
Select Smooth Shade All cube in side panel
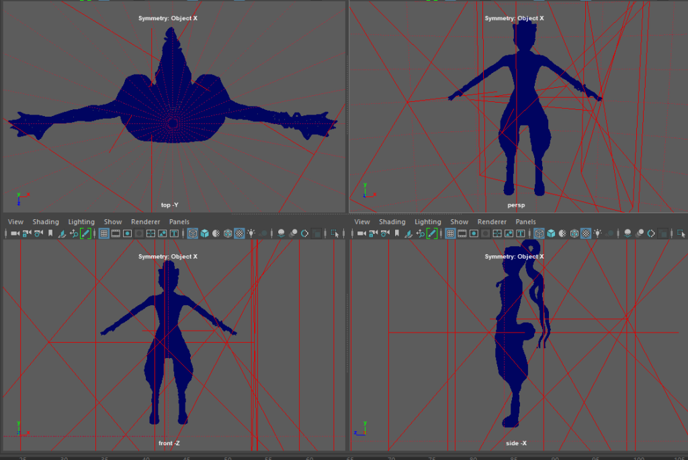tap(551, 233)
